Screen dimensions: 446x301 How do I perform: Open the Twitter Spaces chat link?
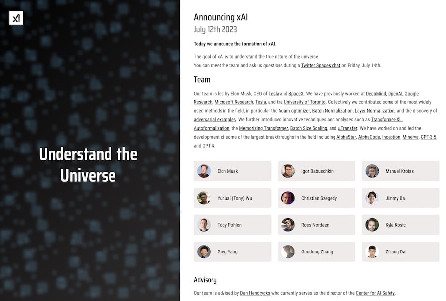(x=321, y=65)
